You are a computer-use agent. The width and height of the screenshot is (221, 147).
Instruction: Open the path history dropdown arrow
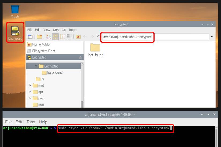212,37
